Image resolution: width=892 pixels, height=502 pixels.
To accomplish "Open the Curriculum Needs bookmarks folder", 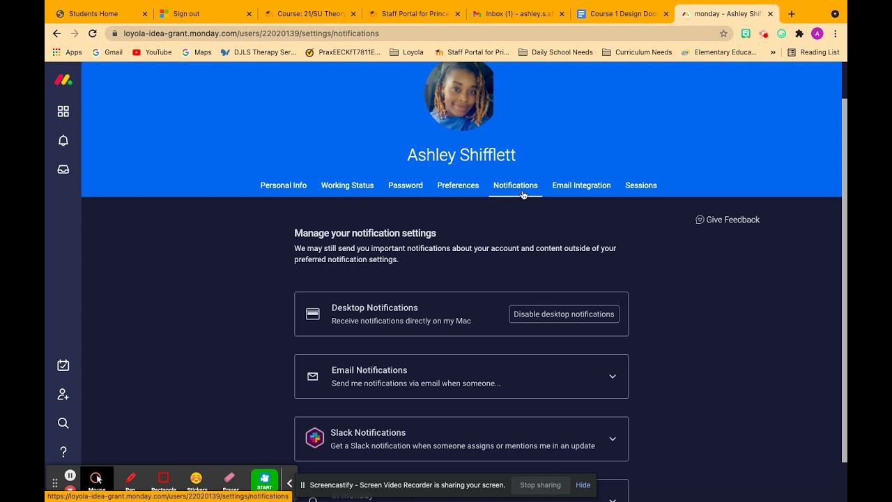I will [637, 52].
